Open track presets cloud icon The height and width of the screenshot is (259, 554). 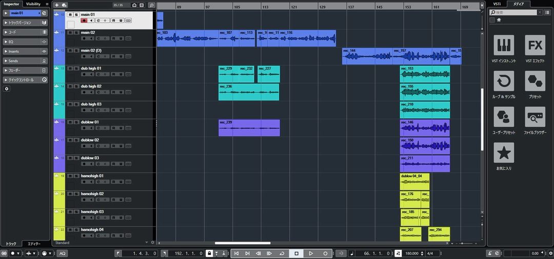tap(64, 5)
